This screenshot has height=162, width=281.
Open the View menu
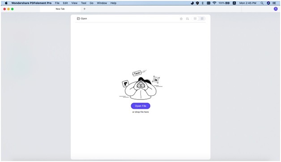pos(74,3)
